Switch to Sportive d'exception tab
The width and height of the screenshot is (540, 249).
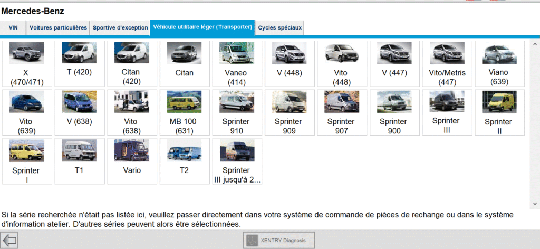point(120,28)
